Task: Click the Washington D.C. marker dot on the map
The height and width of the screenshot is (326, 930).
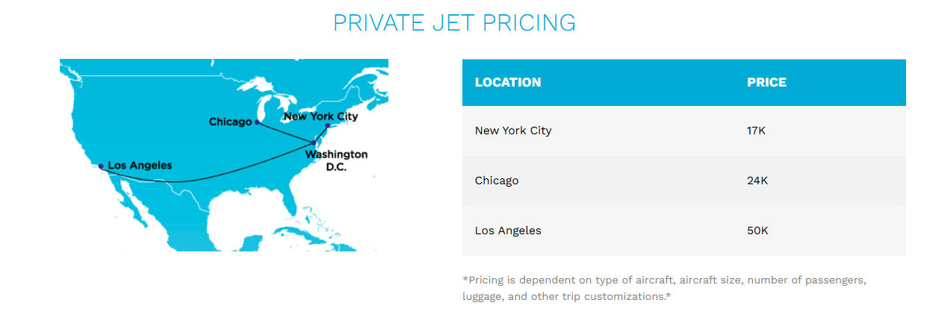Action: (x=314, y=142)
